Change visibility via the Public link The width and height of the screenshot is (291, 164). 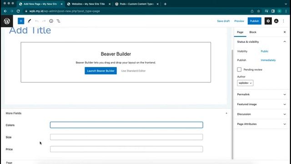click(x=264, y=51)
